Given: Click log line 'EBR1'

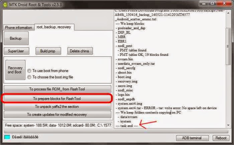Looking at the screenshot, I should tap(121, 41).
